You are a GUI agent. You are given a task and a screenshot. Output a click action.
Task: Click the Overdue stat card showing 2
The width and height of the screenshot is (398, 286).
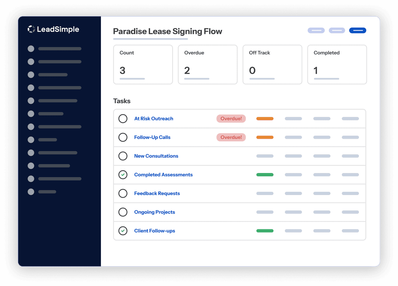pyautogui.click(x=207, y=64)
